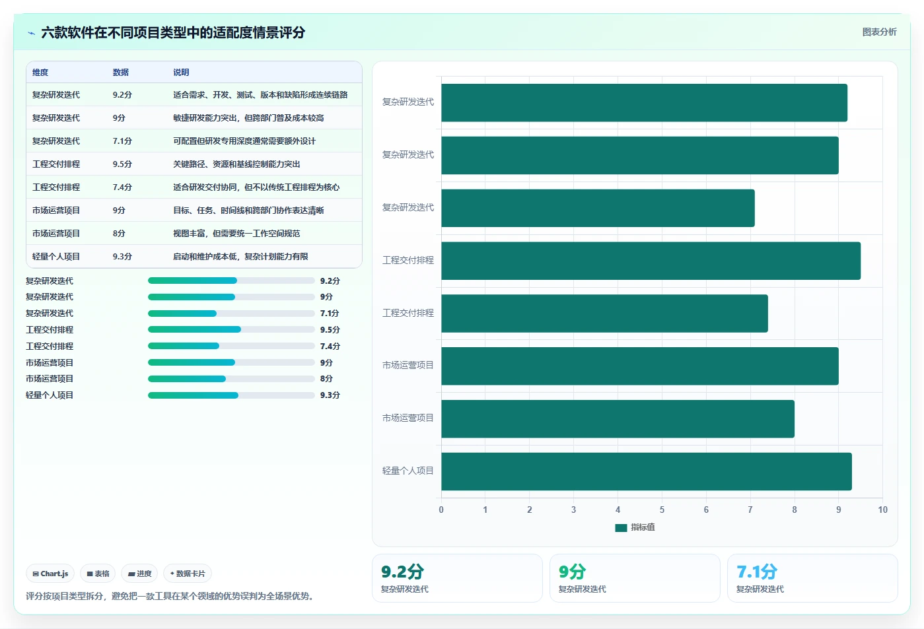Click the footer note starting with 评分按项目类型拆分
This screenshot has height=629, width=924.
(169, 596)
